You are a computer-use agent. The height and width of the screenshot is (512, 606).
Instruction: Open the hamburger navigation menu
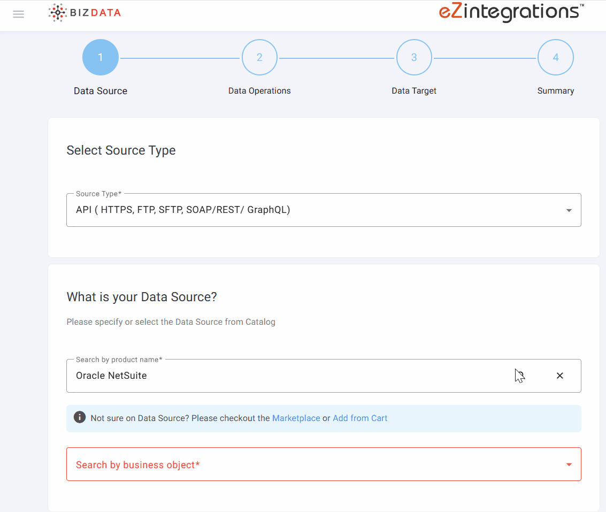click(19, 14)
